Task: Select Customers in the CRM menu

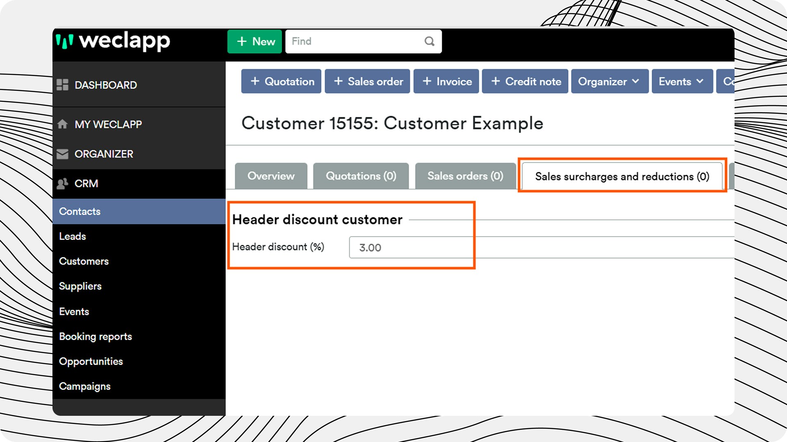Action: pyautogui.click(x=139, y=261)
